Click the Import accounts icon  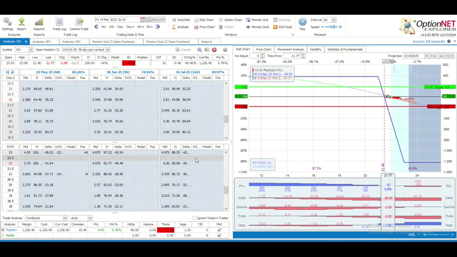[21, 24]
